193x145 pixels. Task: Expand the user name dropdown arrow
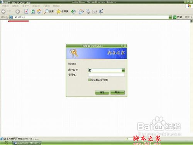[123, 70]
